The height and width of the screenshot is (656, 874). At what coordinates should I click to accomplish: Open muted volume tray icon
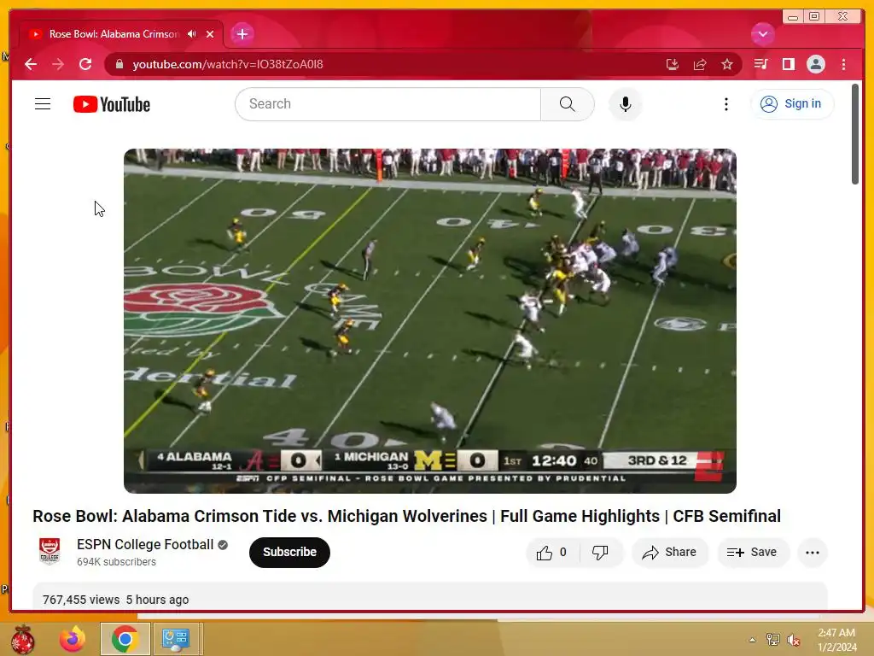point(793,640)
